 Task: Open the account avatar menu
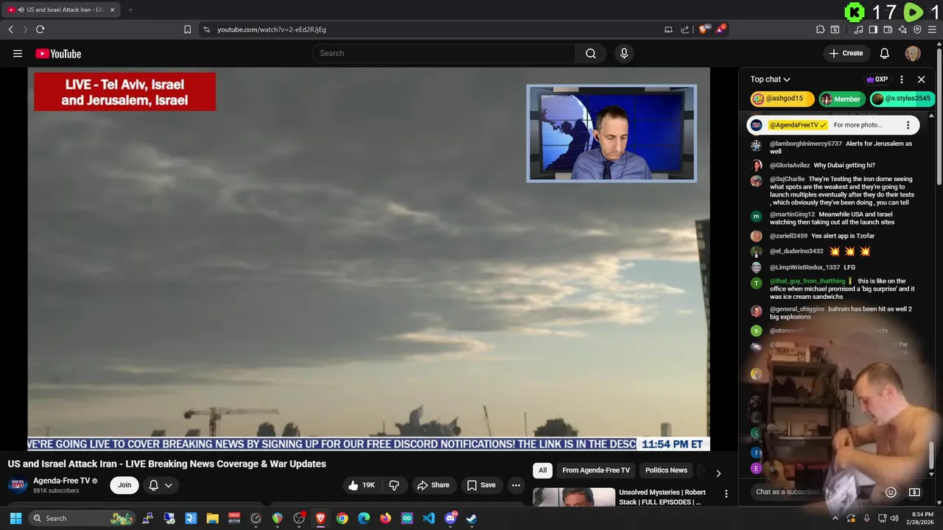click(913, 53)
